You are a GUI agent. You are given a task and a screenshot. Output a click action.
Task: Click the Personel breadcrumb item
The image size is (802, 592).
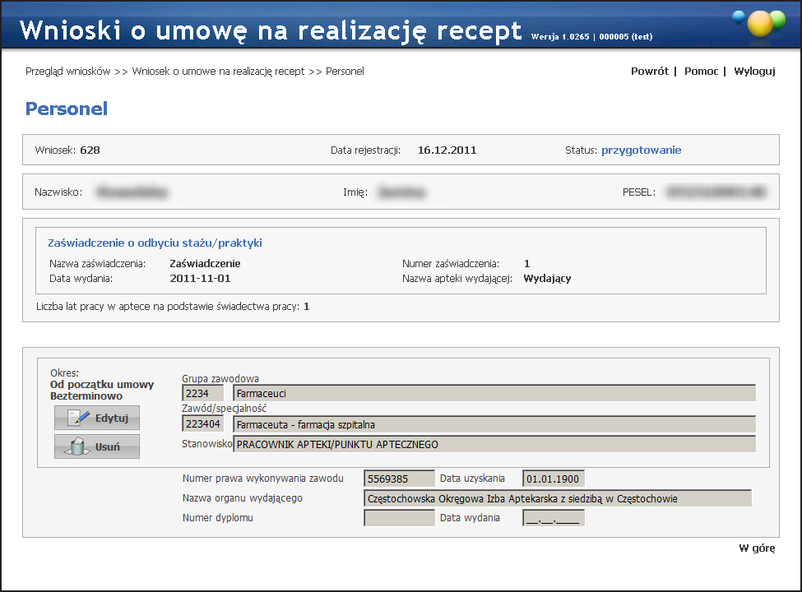pyautogui.click(x=345, y=71)
